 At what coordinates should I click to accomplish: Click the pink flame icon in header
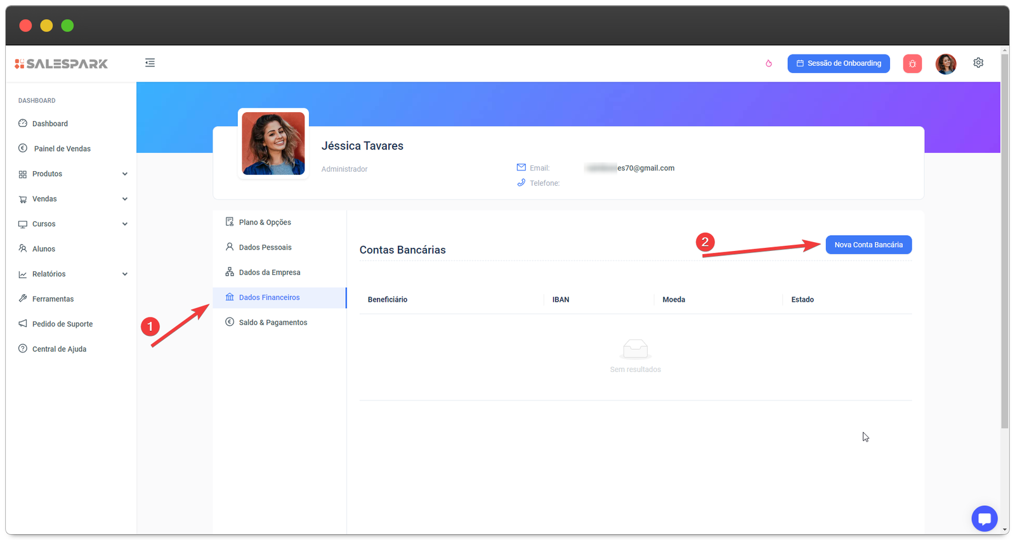tap(768, 63)
